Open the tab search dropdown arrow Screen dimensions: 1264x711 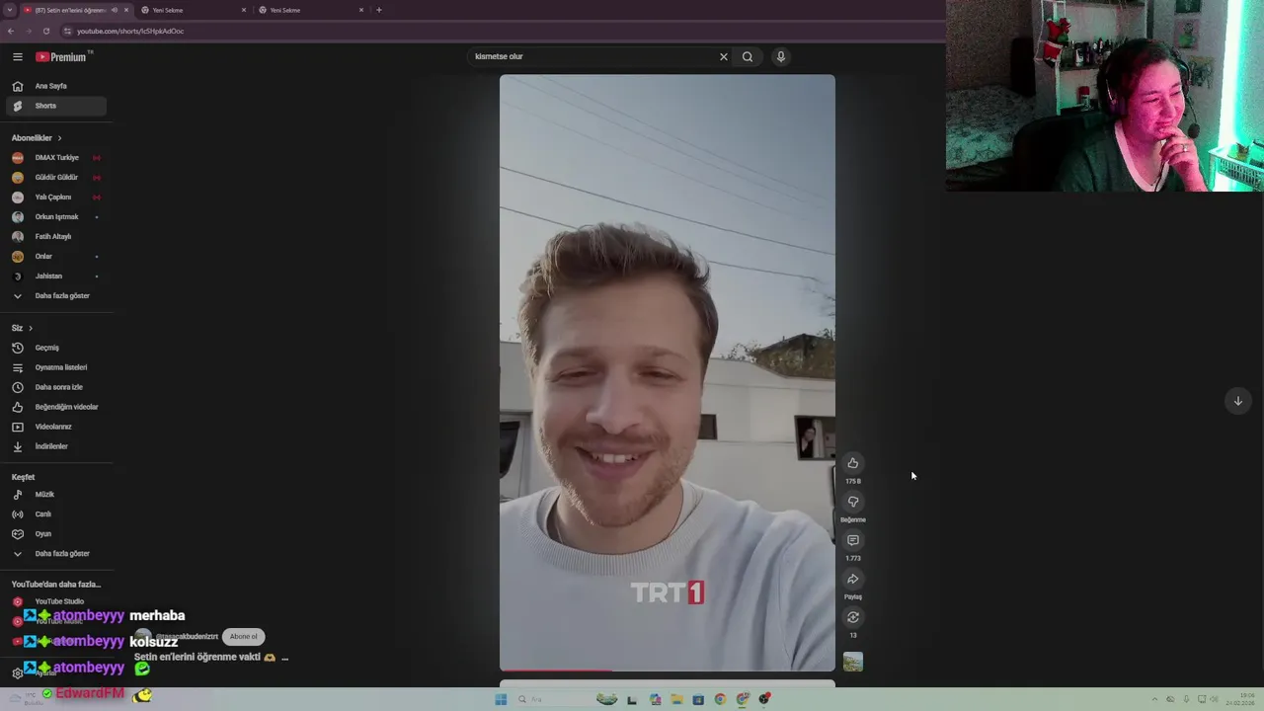point(10,10)
